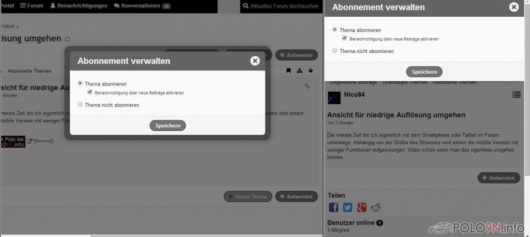Click the magnifier icon in the forum search

coord(246,6)
